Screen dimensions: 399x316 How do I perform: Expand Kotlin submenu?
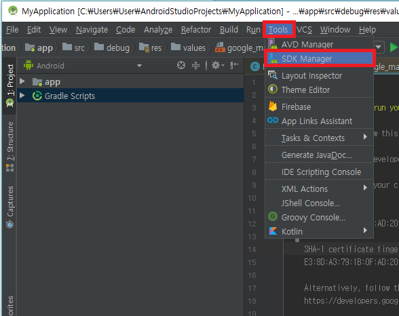319,231
